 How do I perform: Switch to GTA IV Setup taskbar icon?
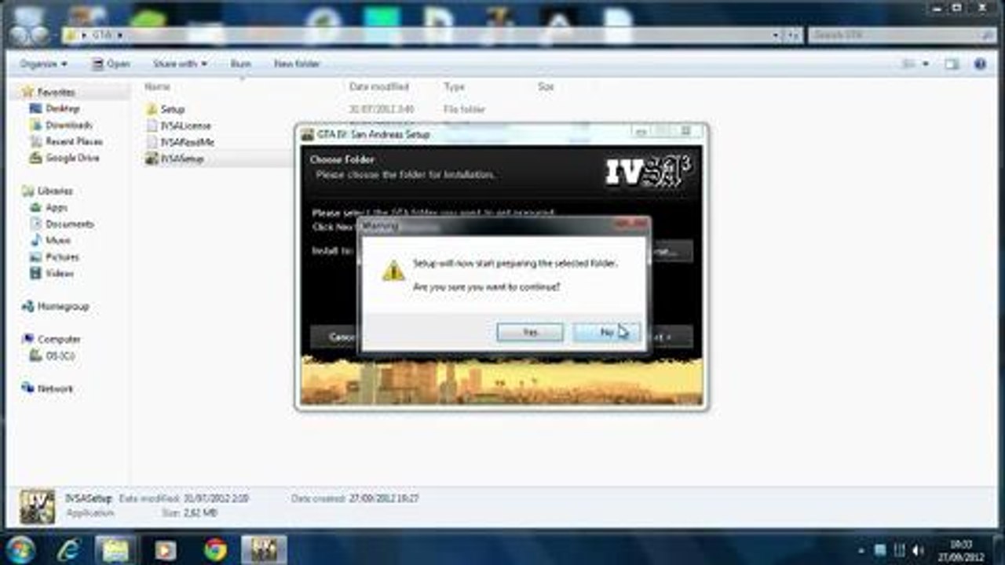[264, 549]
